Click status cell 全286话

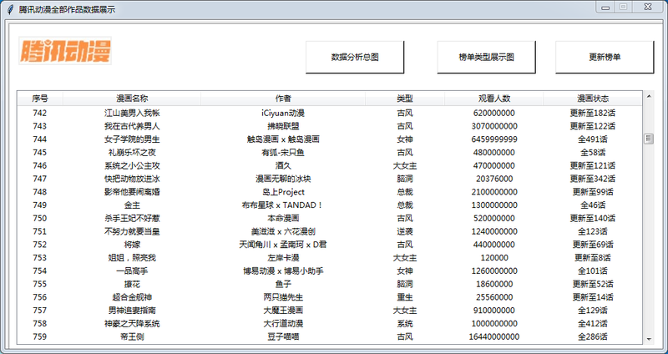tap(593, 337)
